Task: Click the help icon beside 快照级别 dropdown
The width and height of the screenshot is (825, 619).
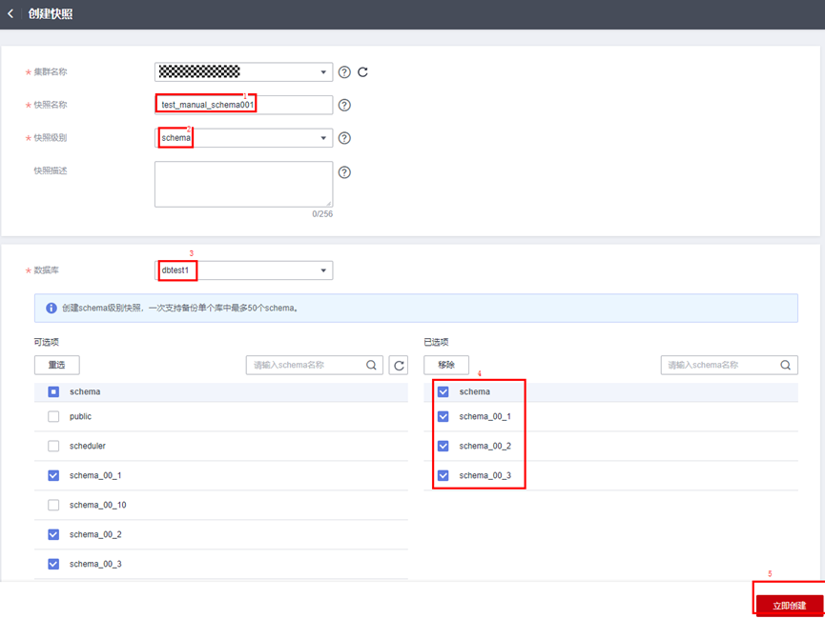Action: point(344,138)
